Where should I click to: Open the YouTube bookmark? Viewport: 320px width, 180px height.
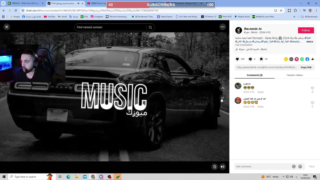[x=49, y=17]
